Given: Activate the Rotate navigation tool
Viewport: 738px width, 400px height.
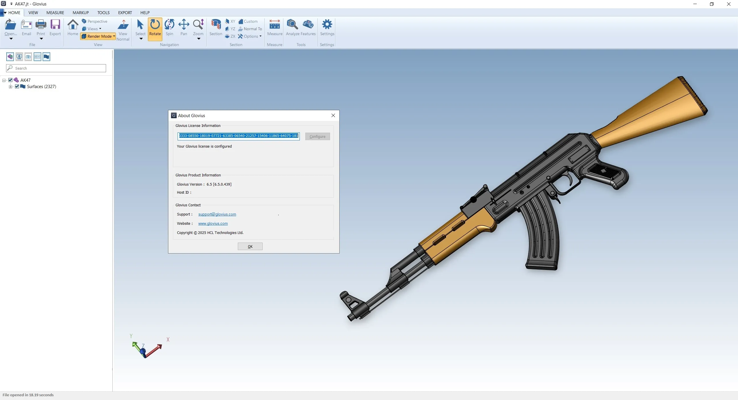Looking at the screenshot, I should coord(155,29).
